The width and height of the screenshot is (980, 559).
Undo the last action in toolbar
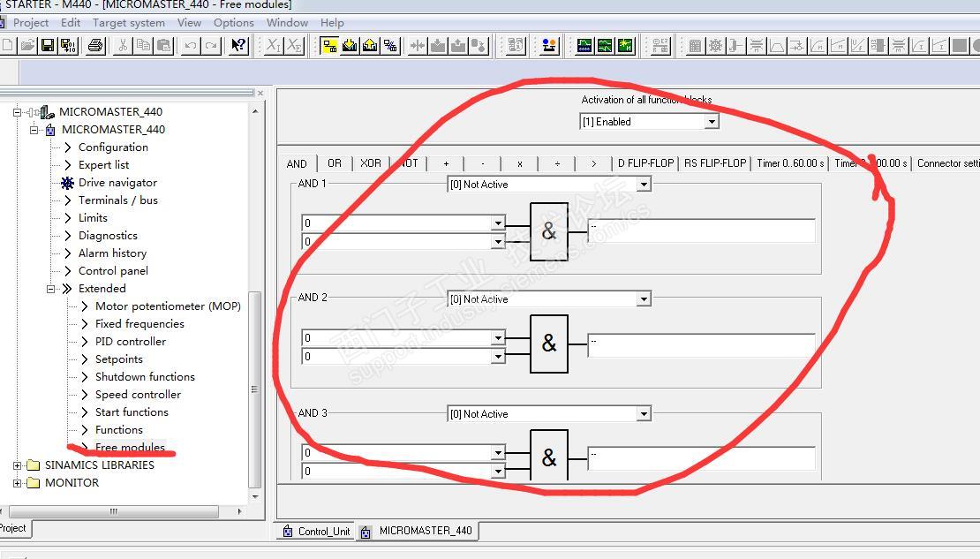(191, 46)
